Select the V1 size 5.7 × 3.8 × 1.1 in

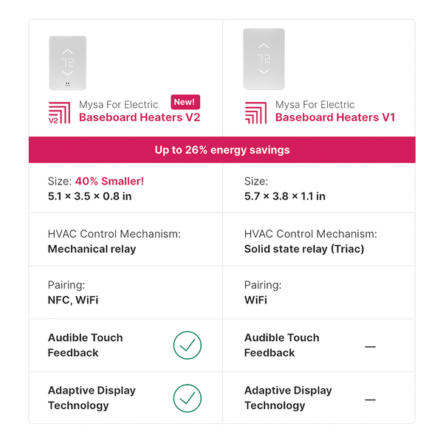point(284,196)
